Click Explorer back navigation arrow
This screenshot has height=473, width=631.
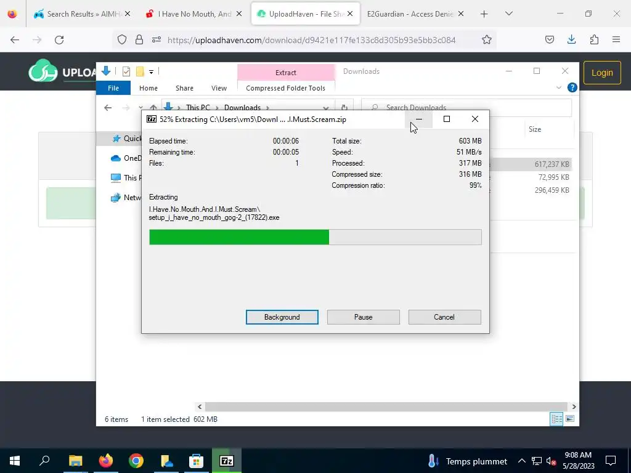[x=107, y=107]
